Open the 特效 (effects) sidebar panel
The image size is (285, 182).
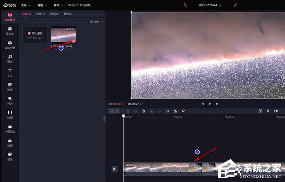coord(10,101)
